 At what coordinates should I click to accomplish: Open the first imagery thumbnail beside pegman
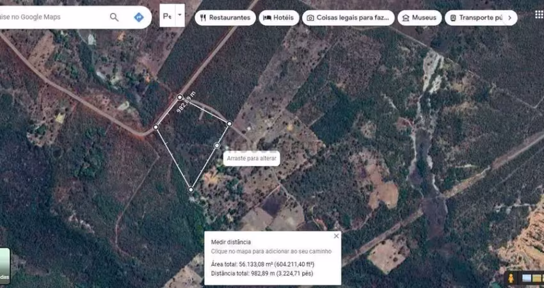[x=527, y=278]
